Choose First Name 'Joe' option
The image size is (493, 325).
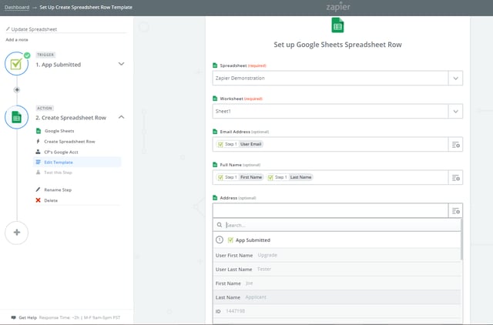coord(337,283)
